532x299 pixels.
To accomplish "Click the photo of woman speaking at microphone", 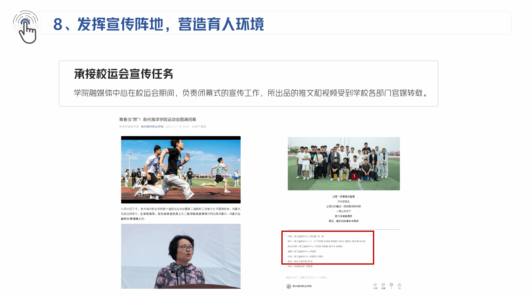I will (x=181, y=256).
